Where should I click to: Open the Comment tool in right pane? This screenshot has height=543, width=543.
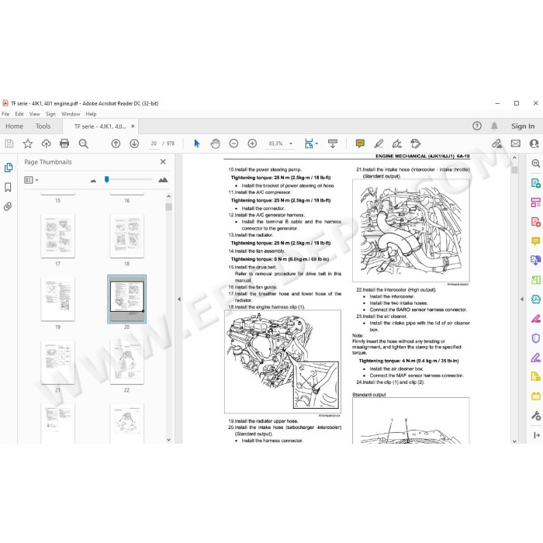click(536, 241)
